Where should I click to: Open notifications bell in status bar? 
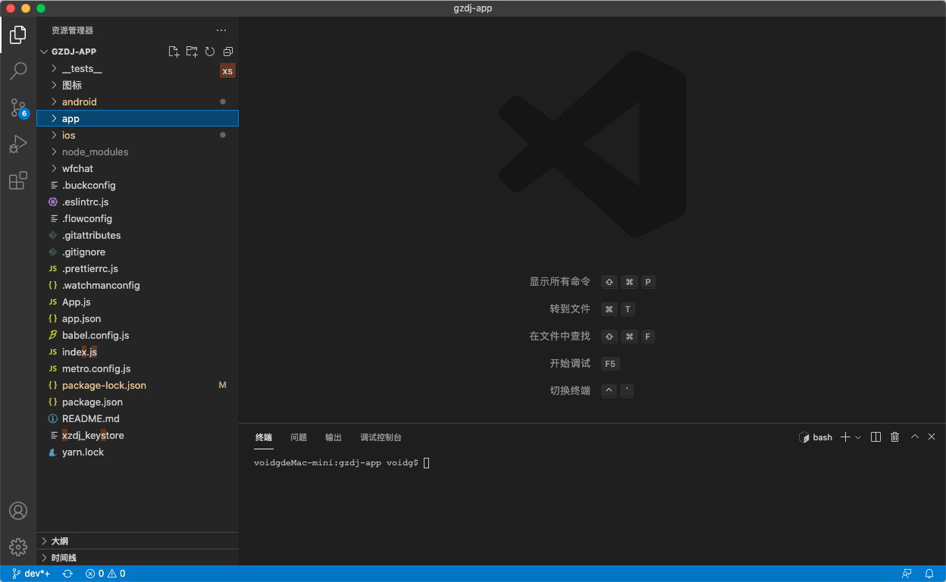click(929, 574)
